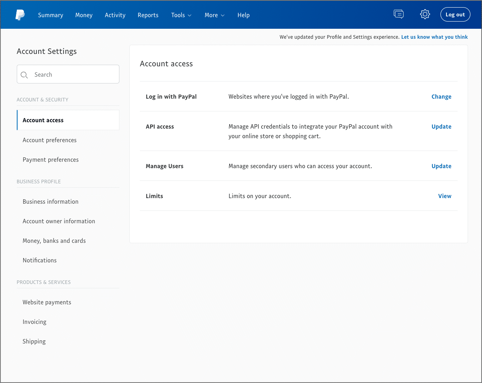
Task: Open Business information section
Action: click(51, 202)
